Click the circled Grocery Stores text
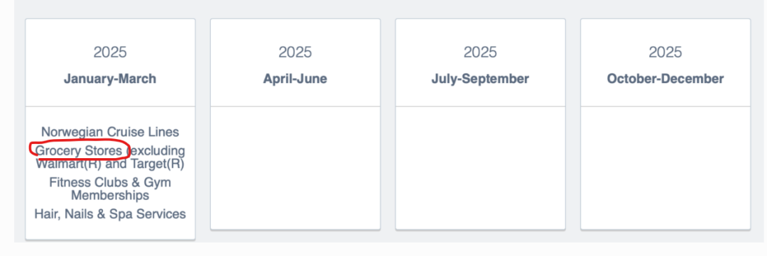This screenshot has width=767, height=256. click(x=78, y=151)
